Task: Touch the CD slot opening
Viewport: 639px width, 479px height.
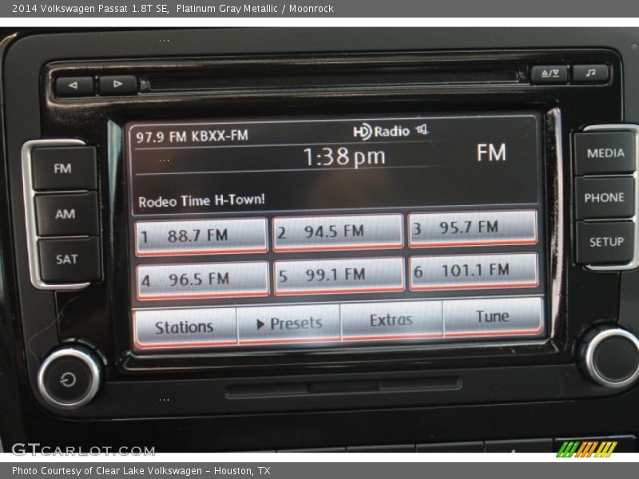Action: 332,79
